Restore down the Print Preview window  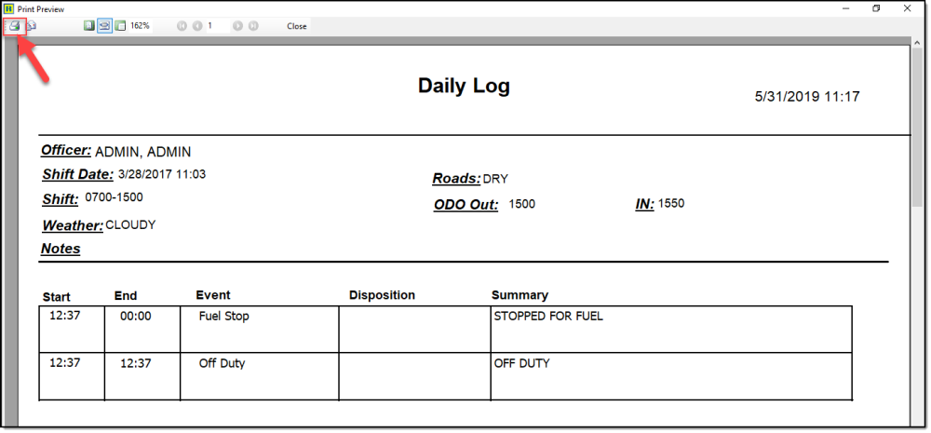coord(876,8)
